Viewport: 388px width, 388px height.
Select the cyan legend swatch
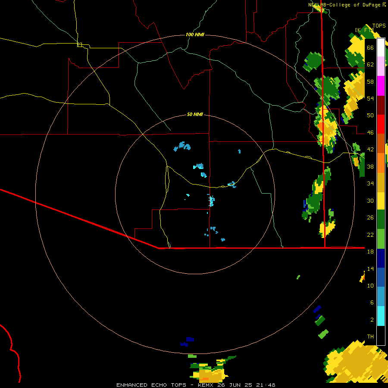pyautogui.click(x=381, y=316)
